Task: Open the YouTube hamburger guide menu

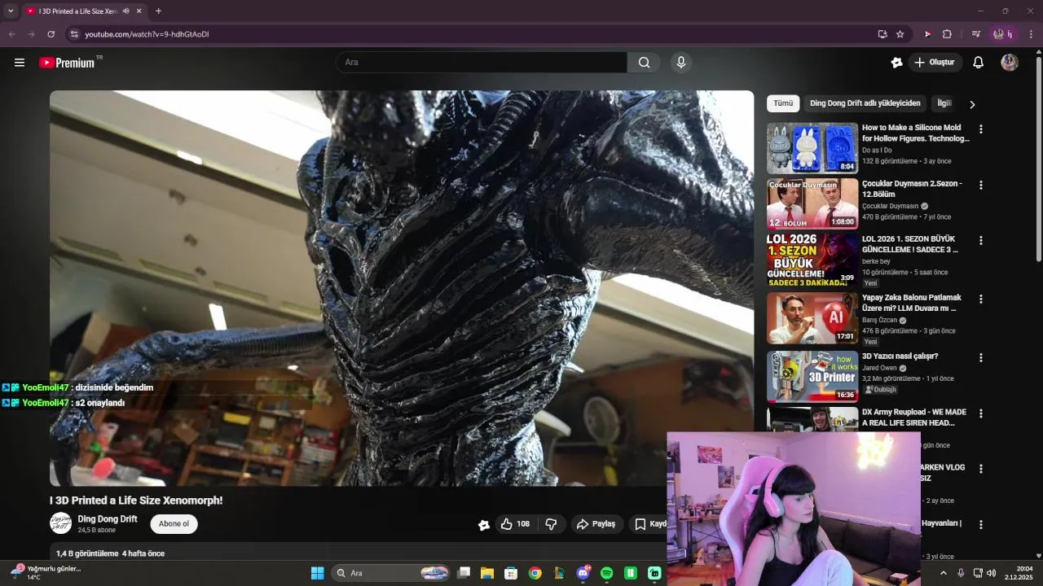Action: [20, 63]
